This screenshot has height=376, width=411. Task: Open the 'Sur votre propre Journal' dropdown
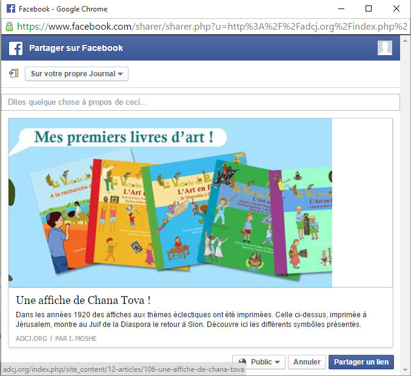click(76, 74)
